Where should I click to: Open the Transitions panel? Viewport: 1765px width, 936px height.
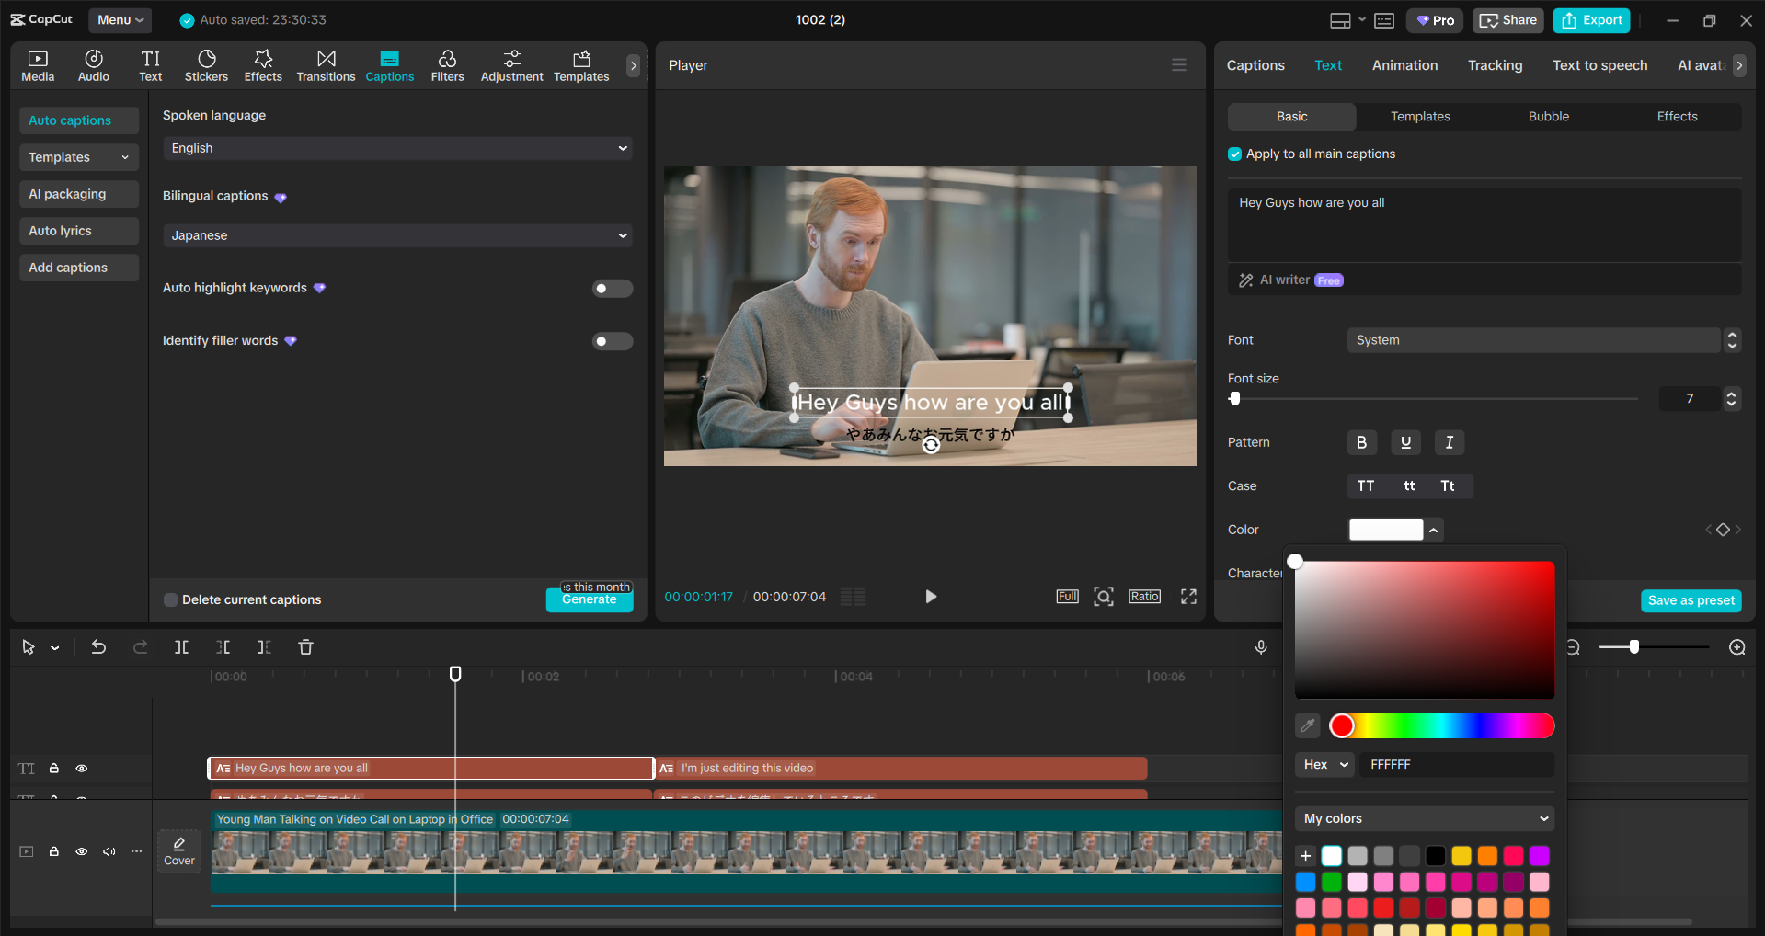click(326, 65)
